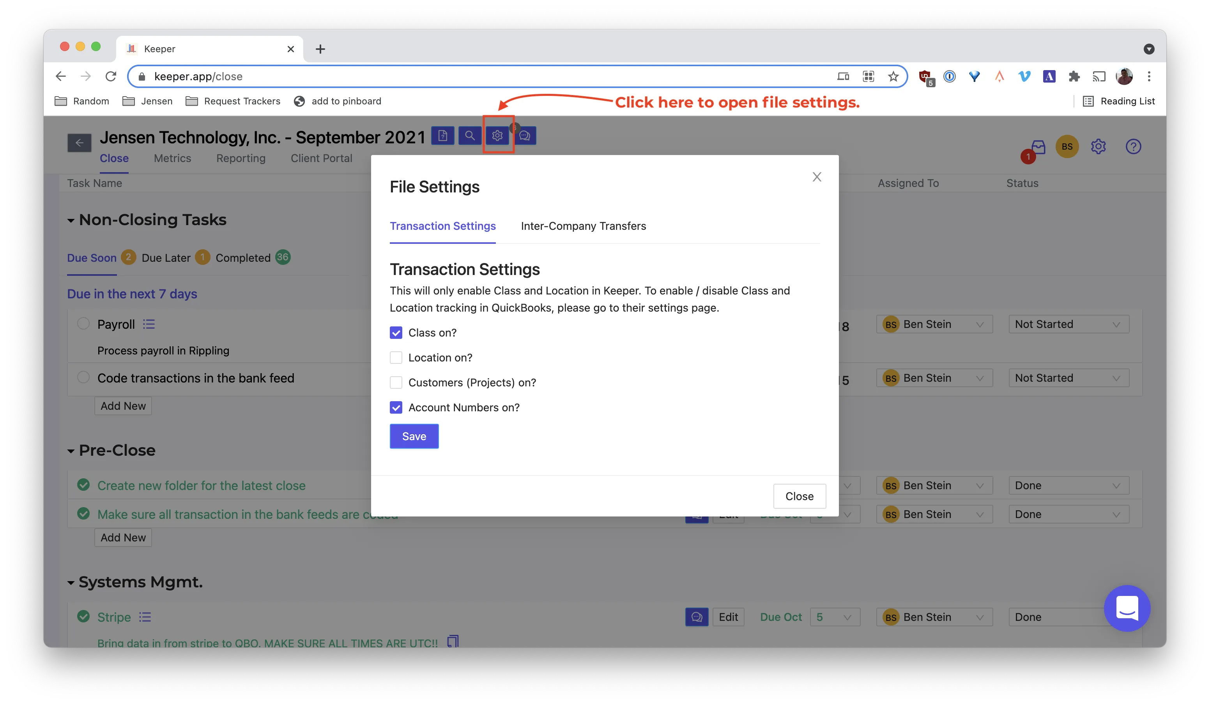Screen dimensions: 1210x705
Task: Show the Due Later tasks
Action: [x=166, y=258]
